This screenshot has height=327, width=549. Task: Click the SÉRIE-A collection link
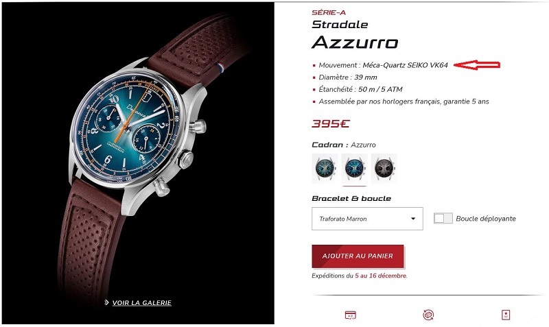[x=329, y=12]
